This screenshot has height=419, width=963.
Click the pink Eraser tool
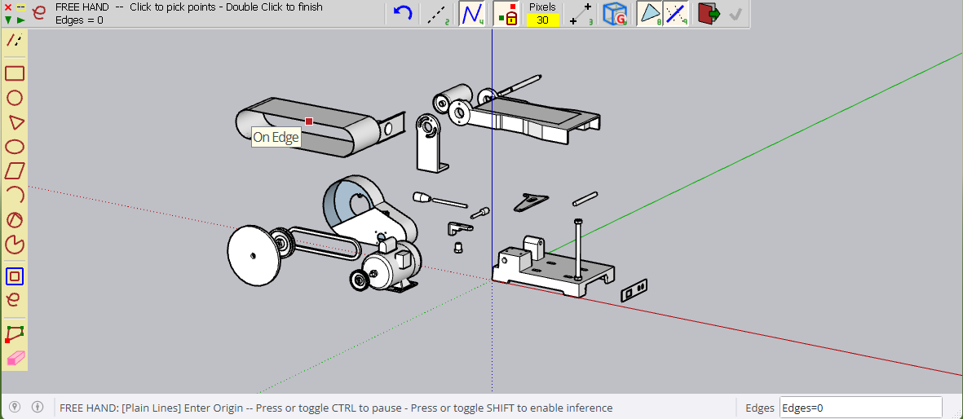coord(15,358)
